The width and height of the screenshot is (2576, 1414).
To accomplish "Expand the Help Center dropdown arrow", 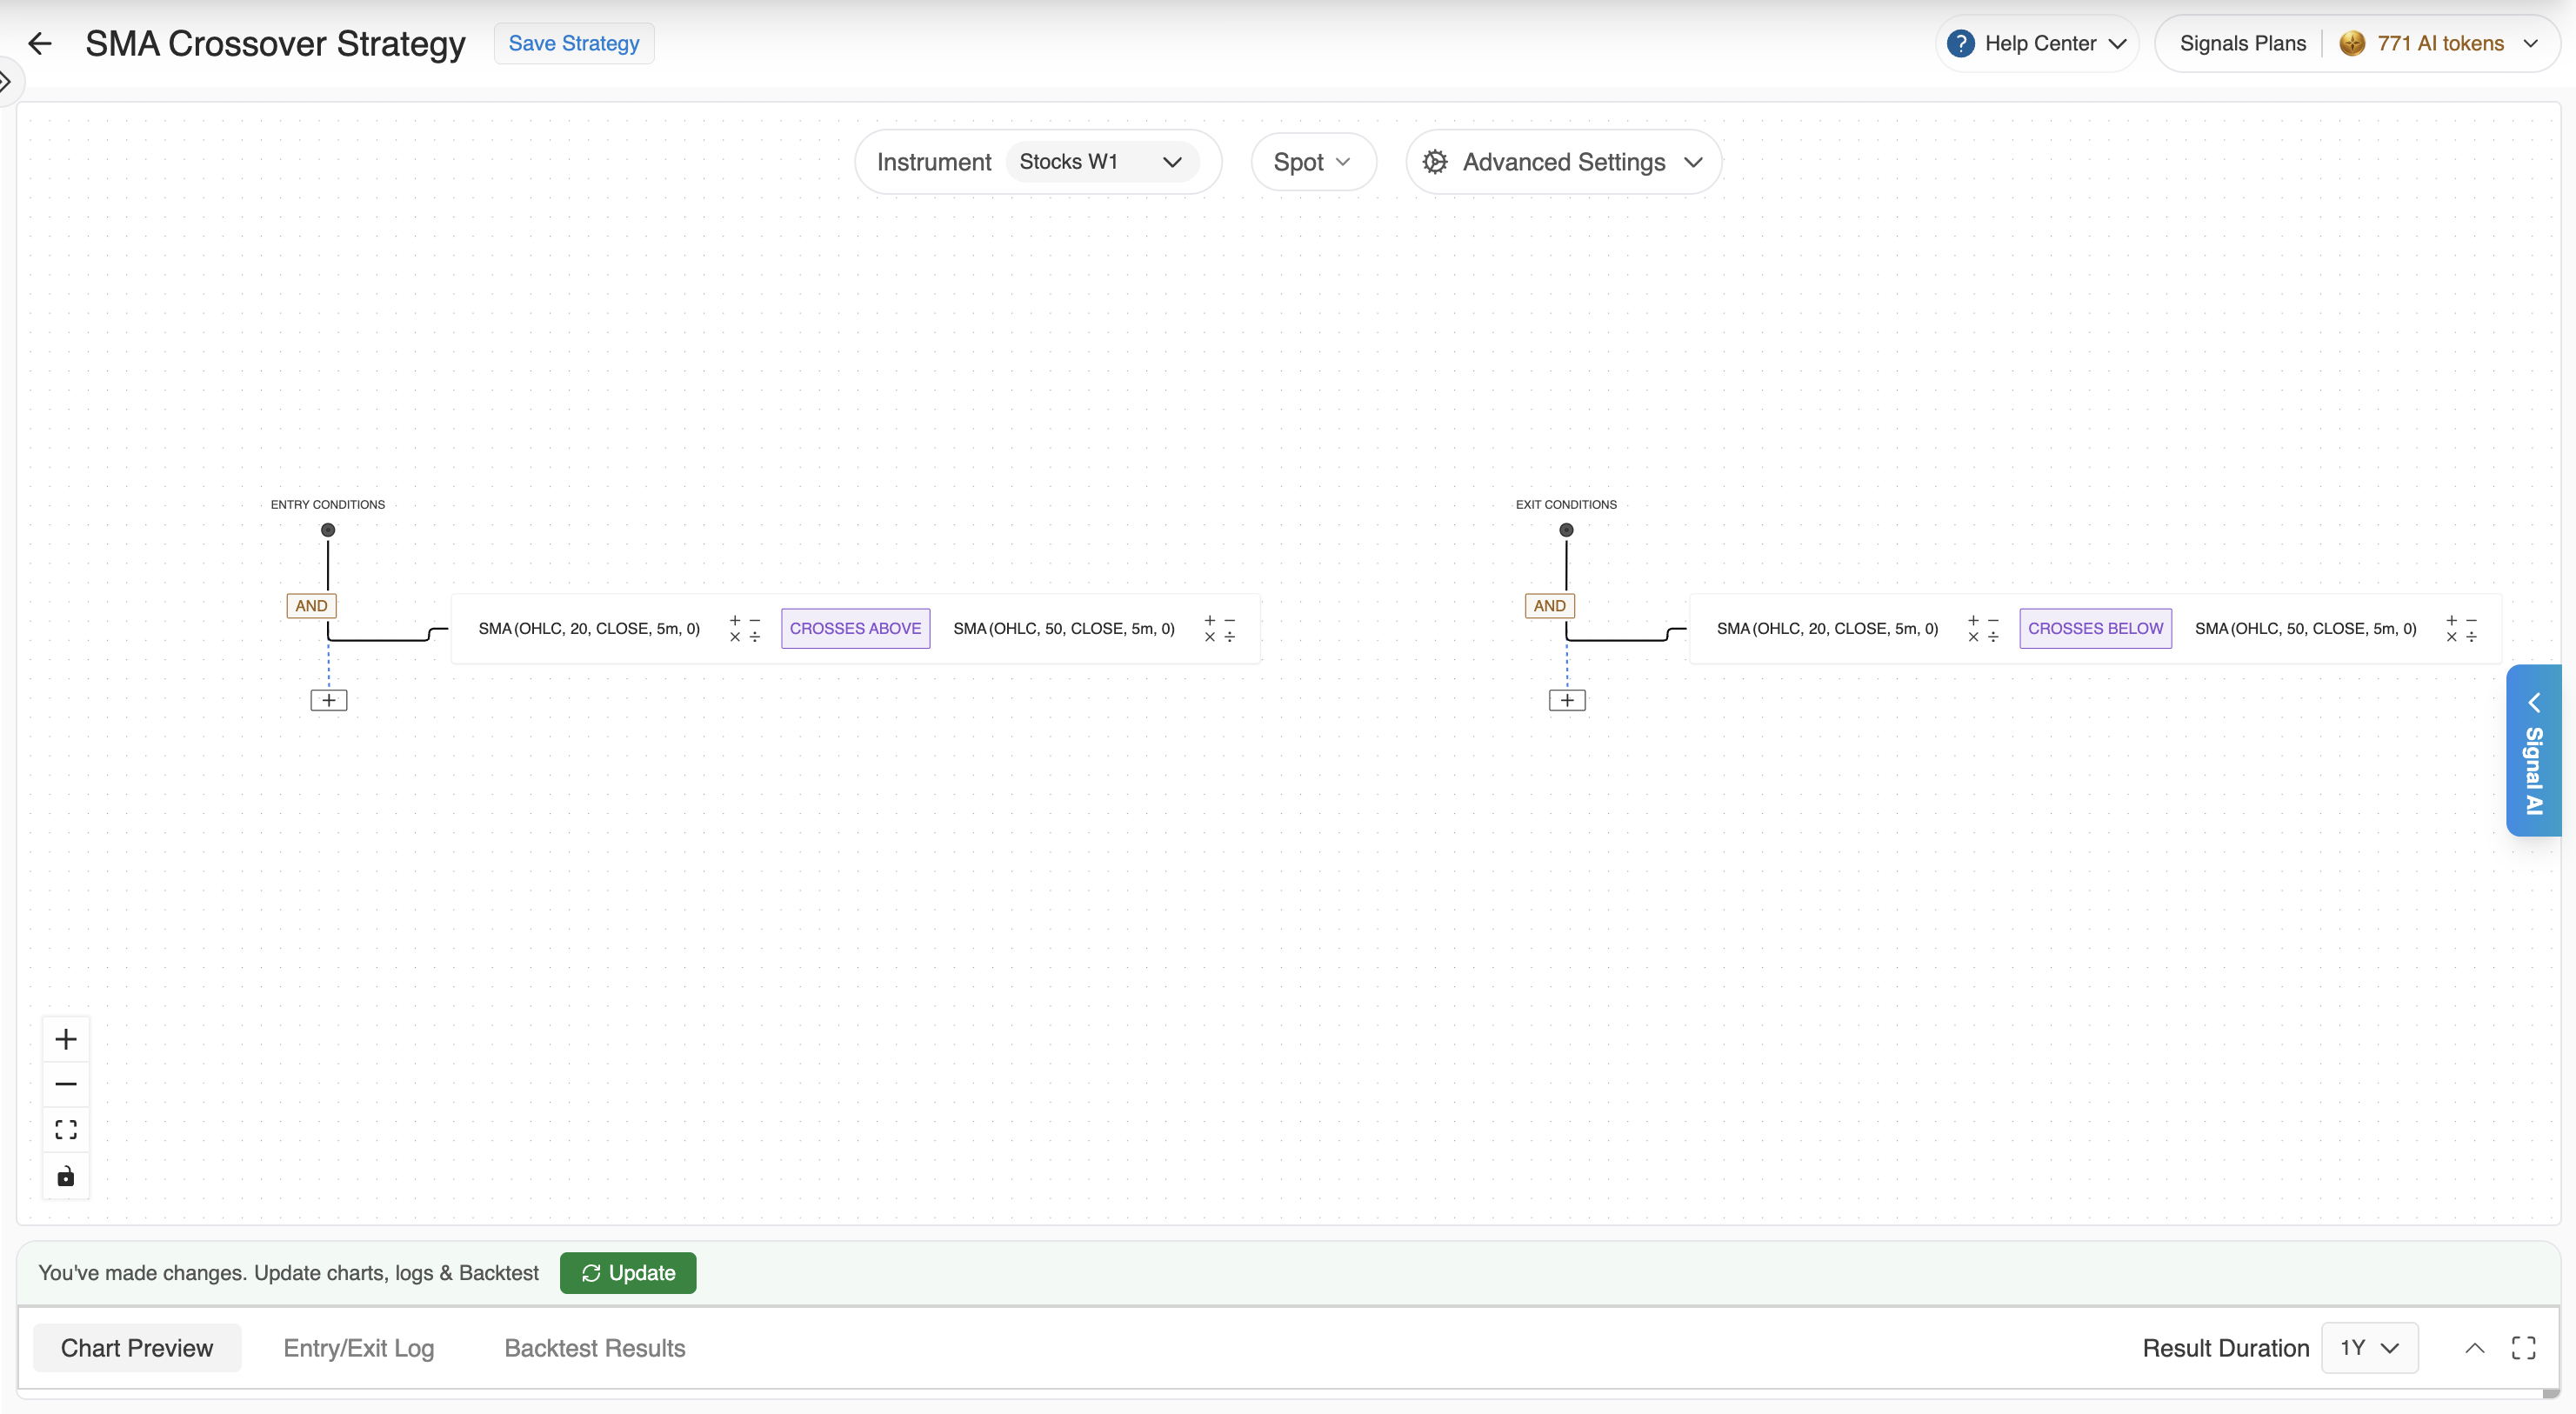I will (2117, 44).
